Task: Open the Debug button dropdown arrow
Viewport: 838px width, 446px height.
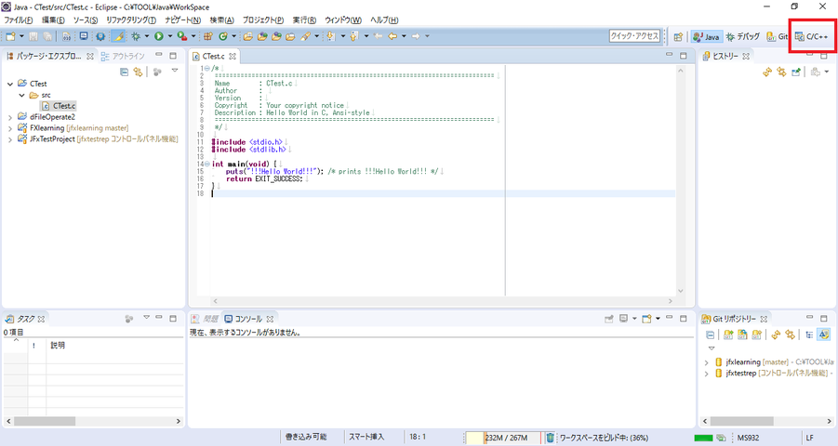Action: click(x=146, y=36)
